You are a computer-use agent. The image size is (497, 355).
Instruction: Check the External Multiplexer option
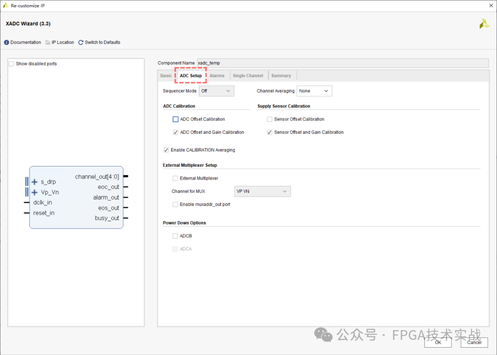tap(175, 178)
